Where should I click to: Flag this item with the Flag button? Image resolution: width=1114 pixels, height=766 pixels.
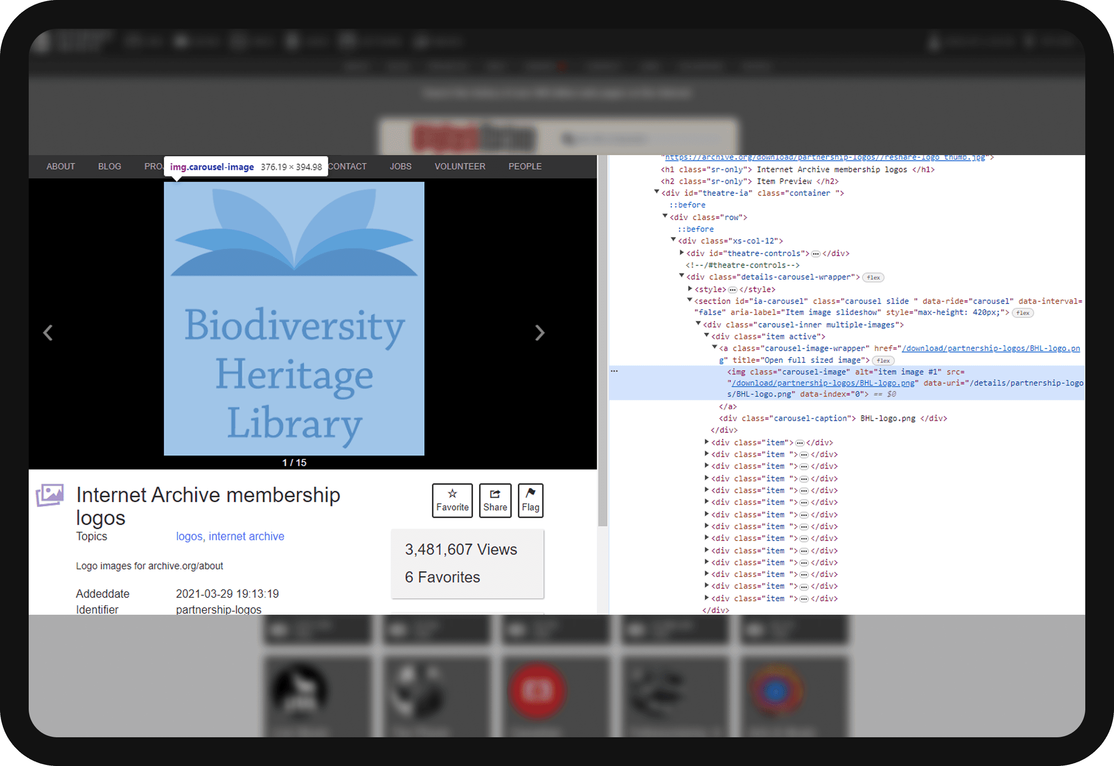(531, 501)
